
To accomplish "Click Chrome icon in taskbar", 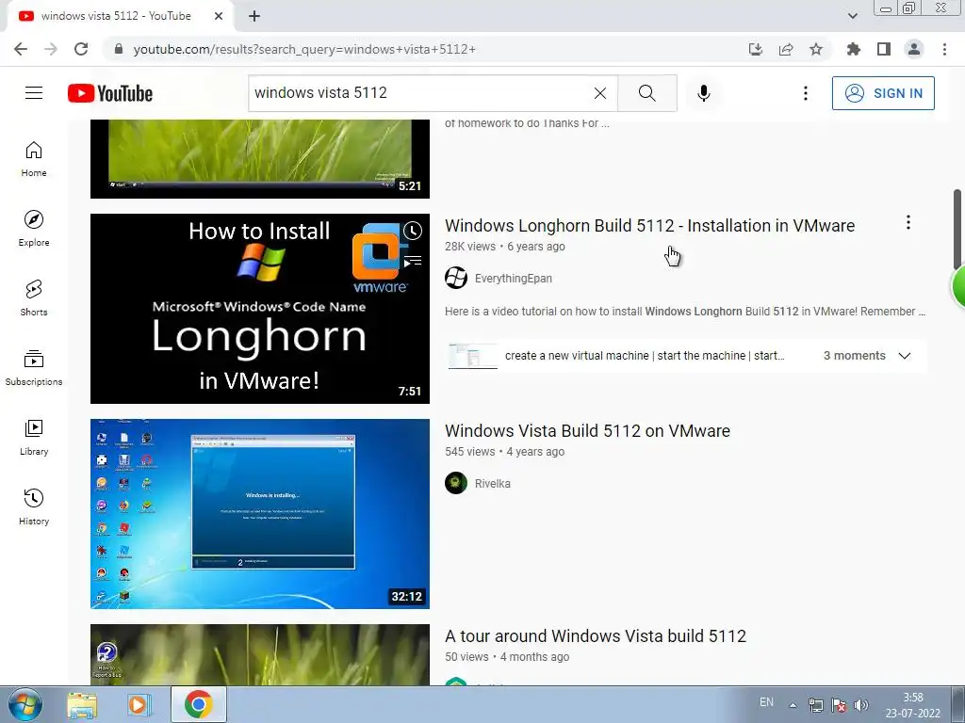I will point(198,704).
